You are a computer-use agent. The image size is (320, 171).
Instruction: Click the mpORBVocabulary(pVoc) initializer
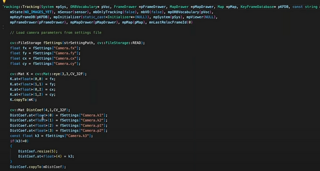coord(189,12)
